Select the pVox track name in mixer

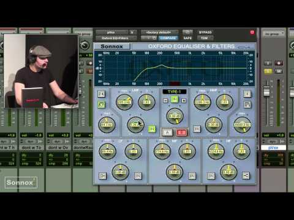point(273,147)
